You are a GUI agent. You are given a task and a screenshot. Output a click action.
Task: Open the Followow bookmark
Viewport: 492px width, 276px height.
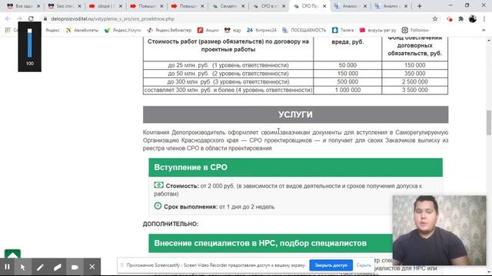[x=415, y=30]
